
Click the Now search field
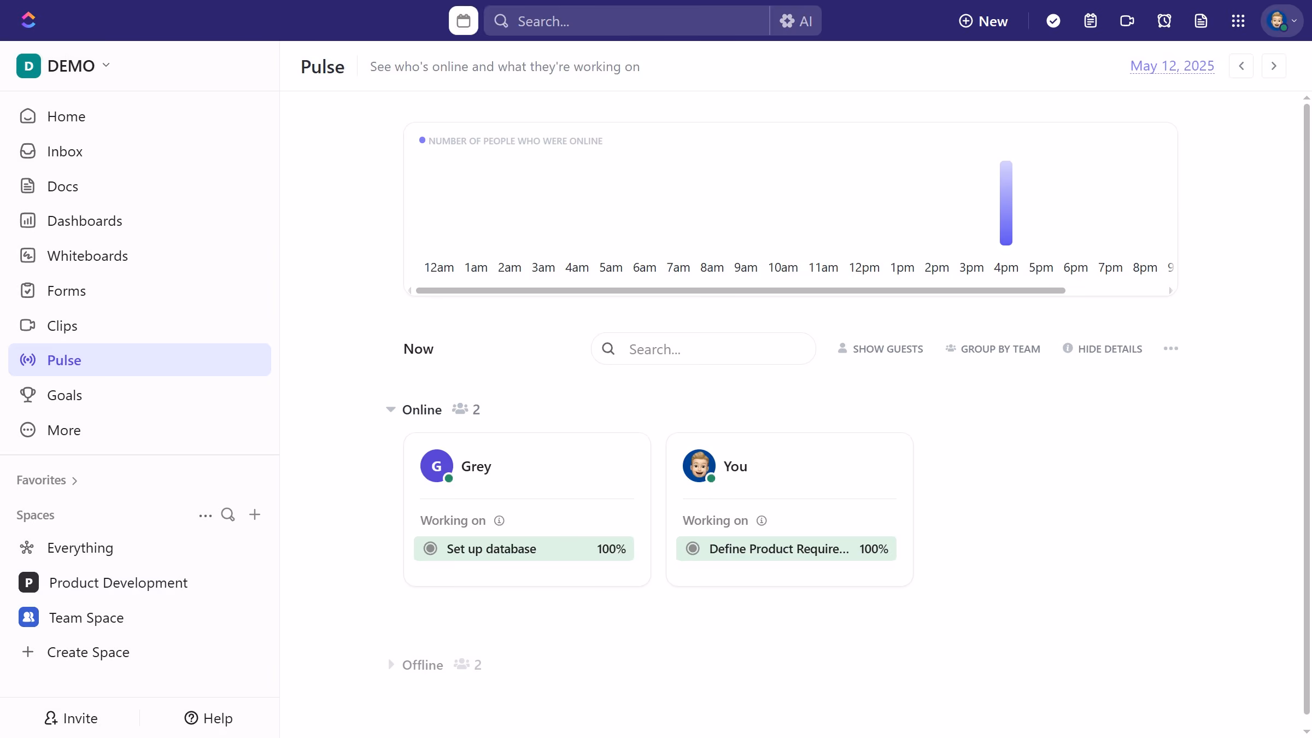coord(704,349)
